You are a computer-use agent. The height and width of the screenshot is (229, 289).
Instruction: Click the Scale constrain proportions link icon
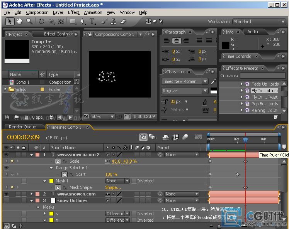pyautogui.click(x=107, y=161)
